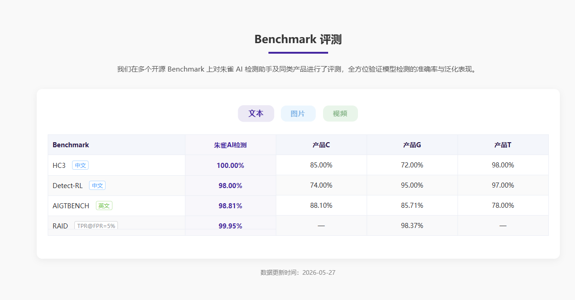Viewport: 575px width, 300px height.
Task: Click the 中文 tag beside HC3
Action: click(80, 166)
